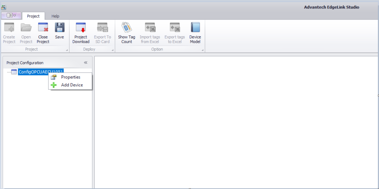379x189 pixels.
Task: Click Export tags to Excel icon
Action: point(175,27)
